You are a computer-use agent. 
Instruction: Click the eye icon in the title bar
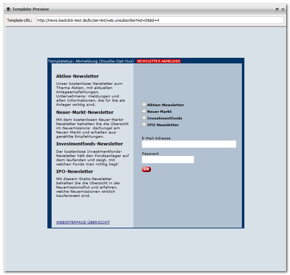click(x=8, y=9)
